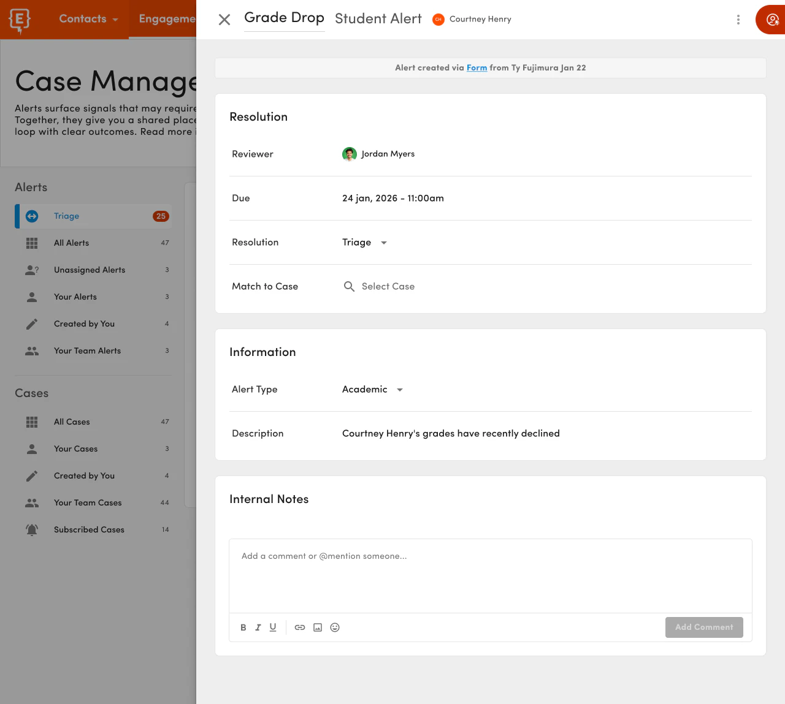The height and width of the screenshot is (704, 785).
Task: Click the All Cases grid icon
Action: (32, 422)
